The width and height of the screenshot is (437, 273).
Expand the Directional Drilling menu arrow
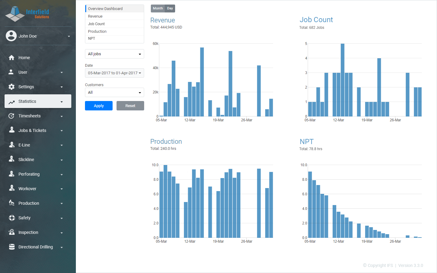[62, 248]
